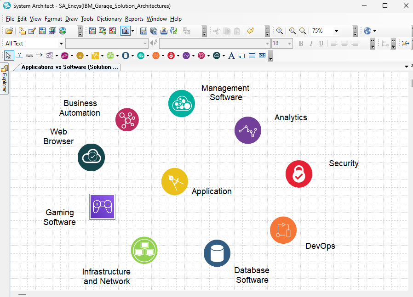Expand the dropdown arrow beside Application tool

point(102,56)
